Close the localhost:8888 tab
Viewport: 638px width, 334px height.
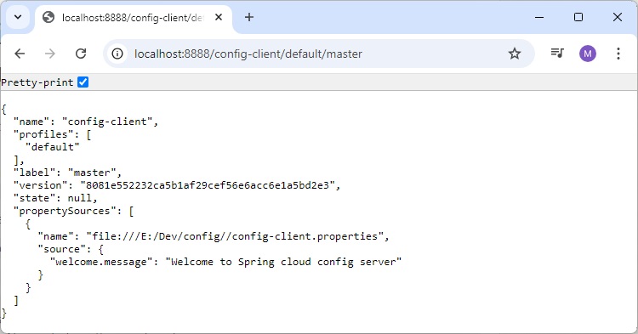219,18
